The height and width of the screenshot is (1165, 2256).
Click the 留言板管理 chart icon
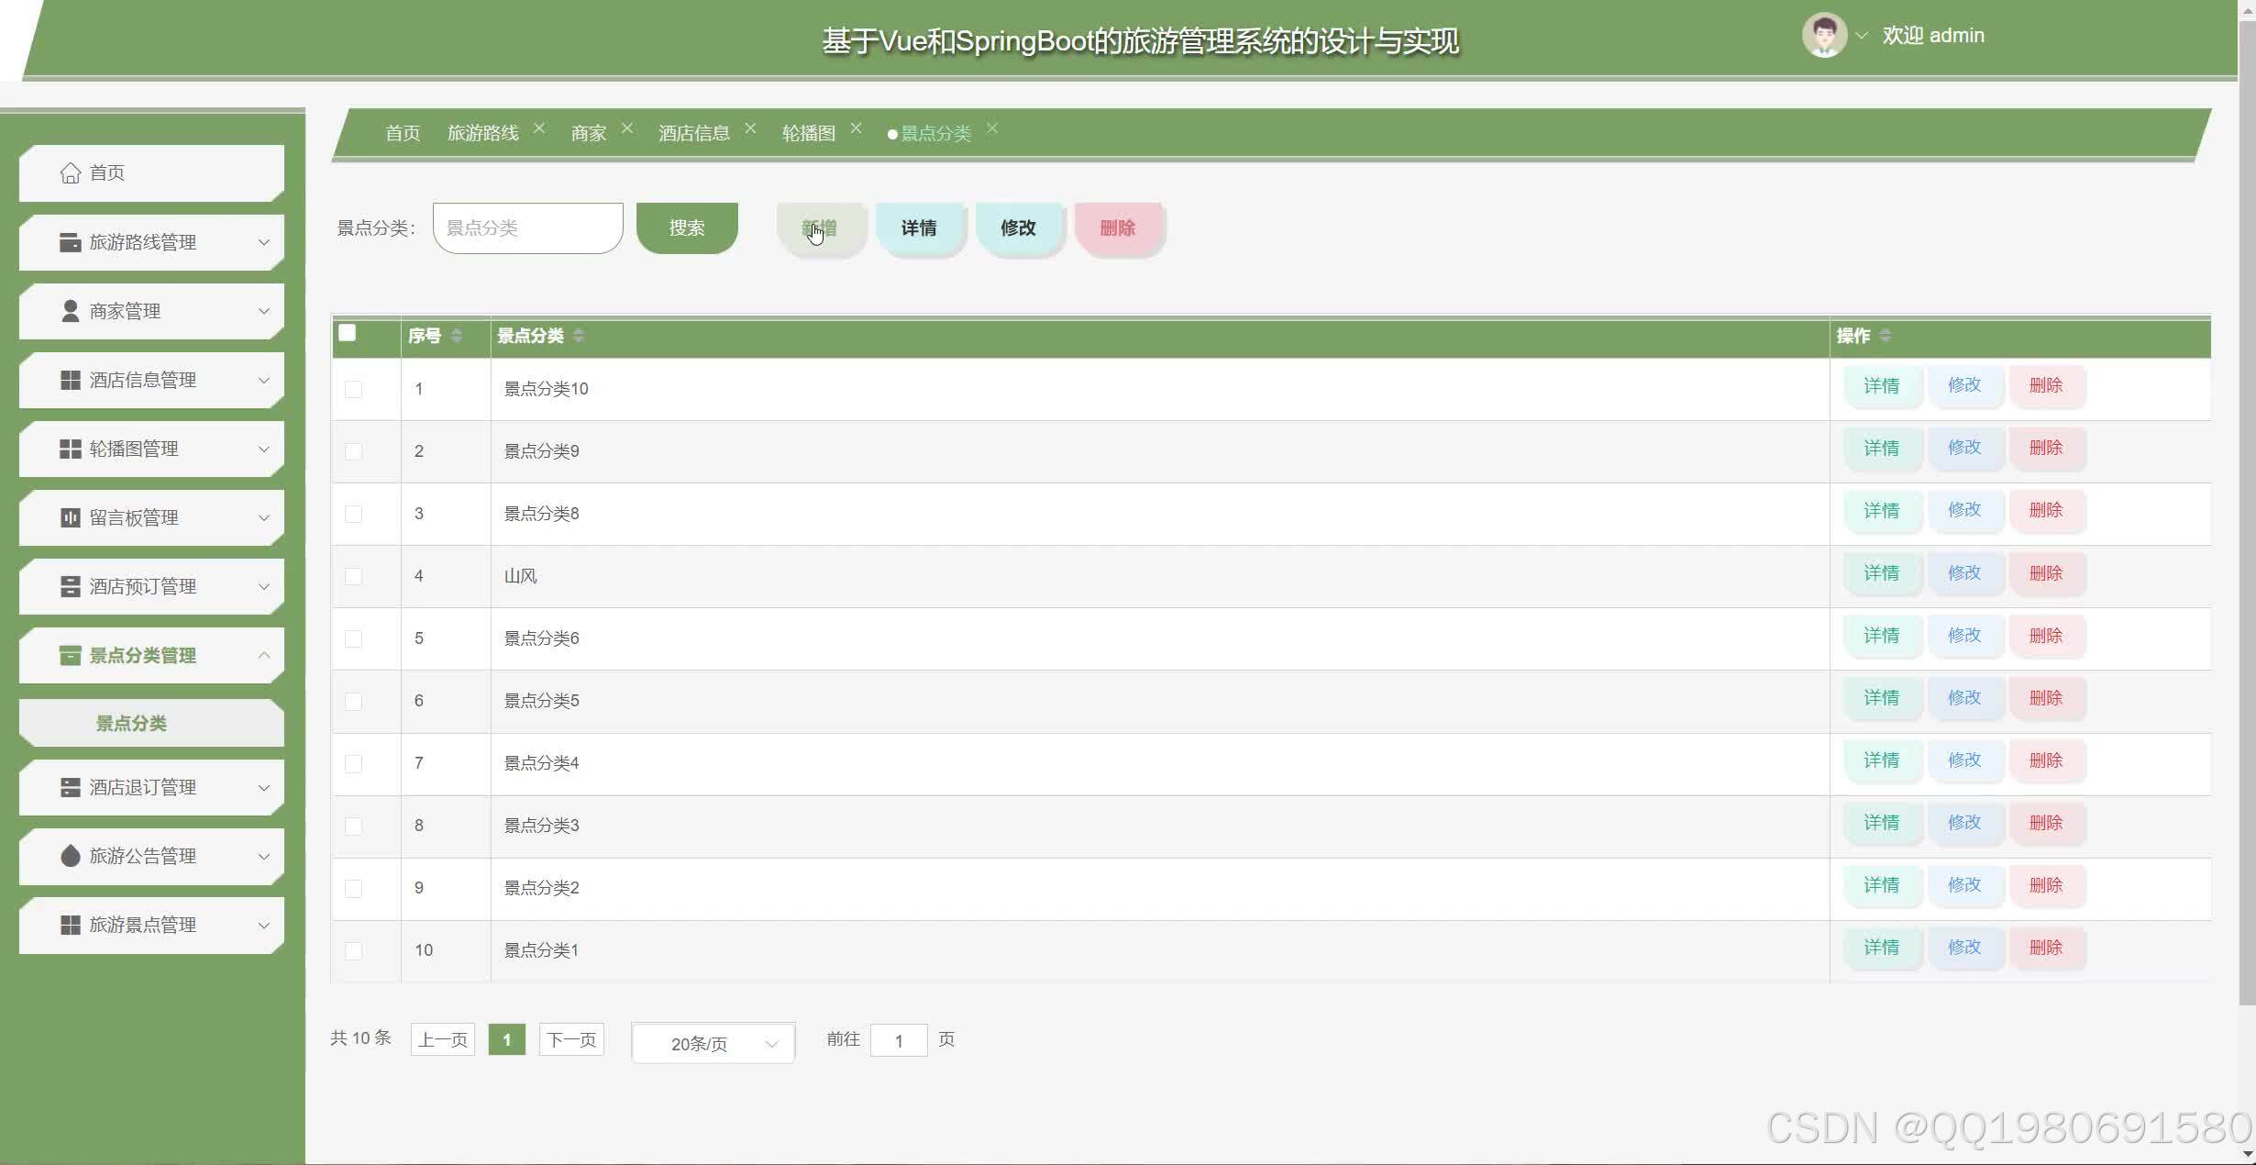pyautogui.click(x=70, y=517)
